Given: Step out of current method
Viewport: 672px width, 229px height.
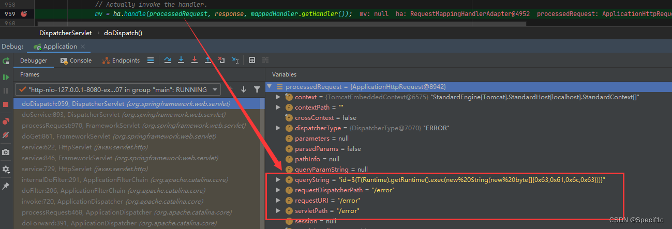Looking at the screenshot, I should pos(208,60).
